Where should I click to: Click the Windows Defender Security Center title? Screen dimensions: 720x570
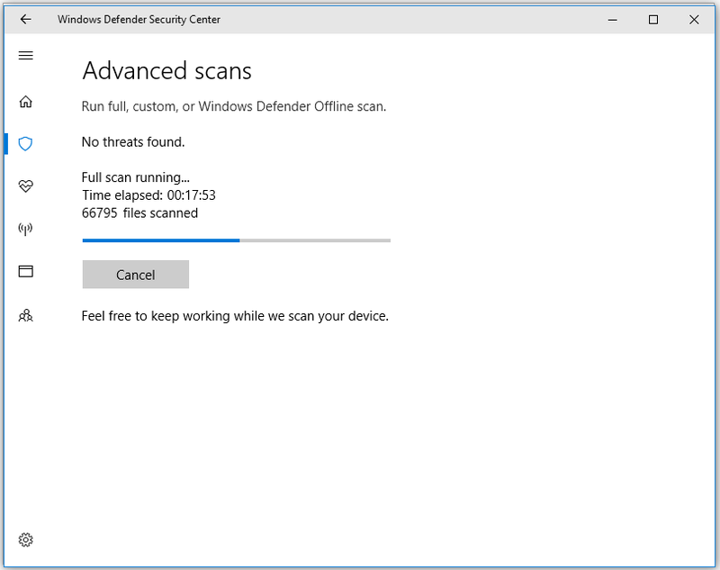[x=139, y=19]
